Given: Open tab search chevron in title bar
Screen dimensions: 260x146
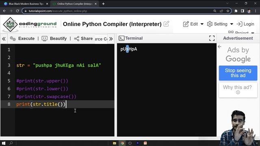Looking at the screenshot, I should pos(227,3).
